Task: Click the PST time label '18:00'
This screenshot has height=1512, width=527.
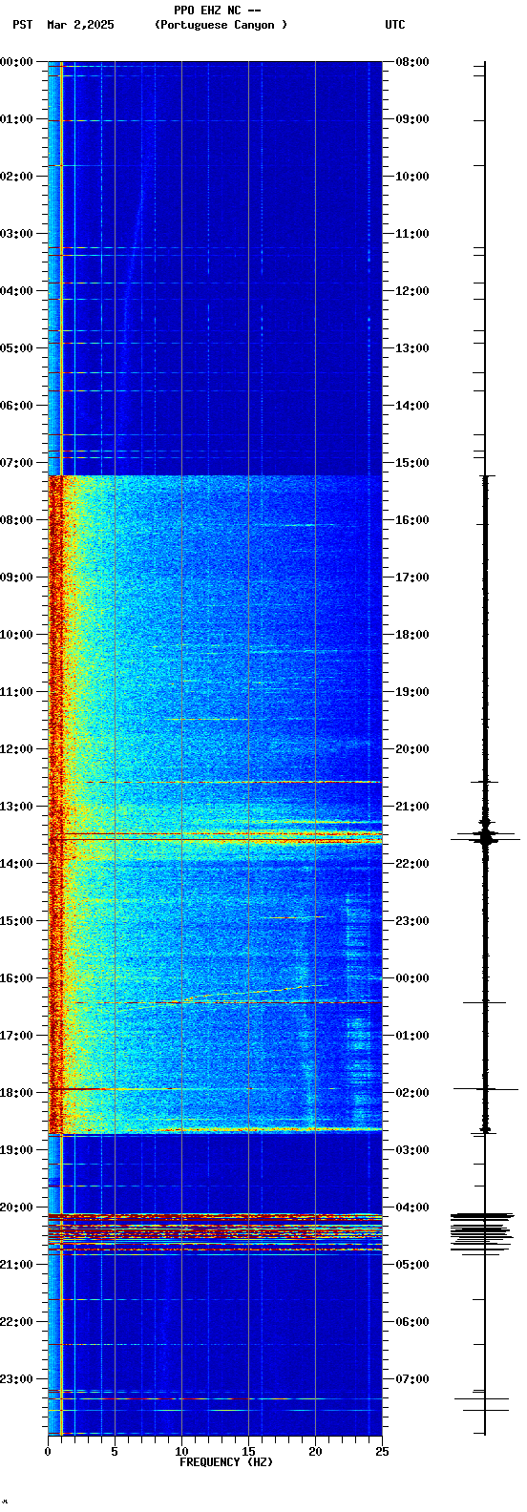Action: click(x=16, y=1093)
